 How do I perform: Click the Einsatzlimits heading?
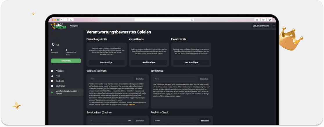pos(179,39)
